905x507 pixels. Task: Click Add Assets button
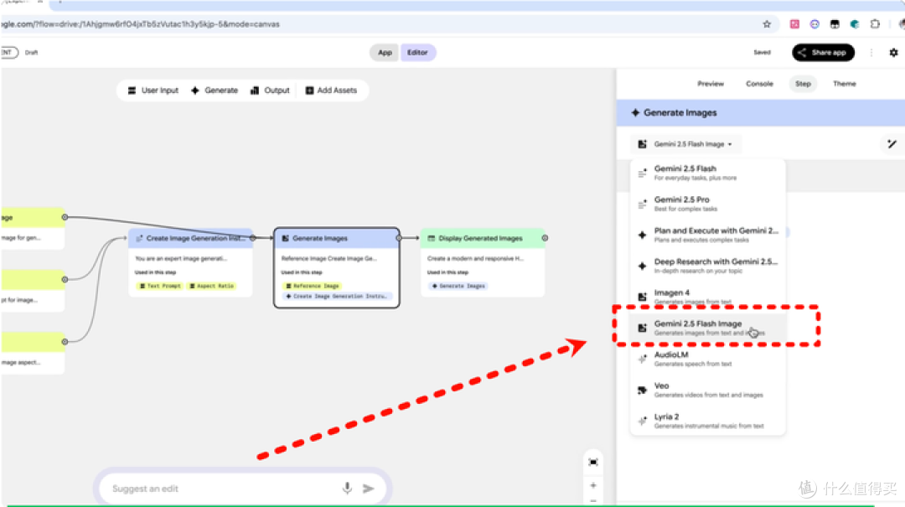pos(331,91)
